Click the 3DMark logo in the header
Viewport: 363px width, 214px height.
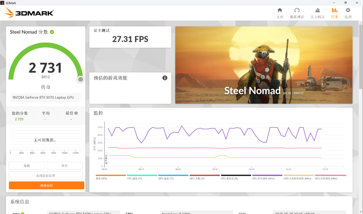(x=29, y=13)
